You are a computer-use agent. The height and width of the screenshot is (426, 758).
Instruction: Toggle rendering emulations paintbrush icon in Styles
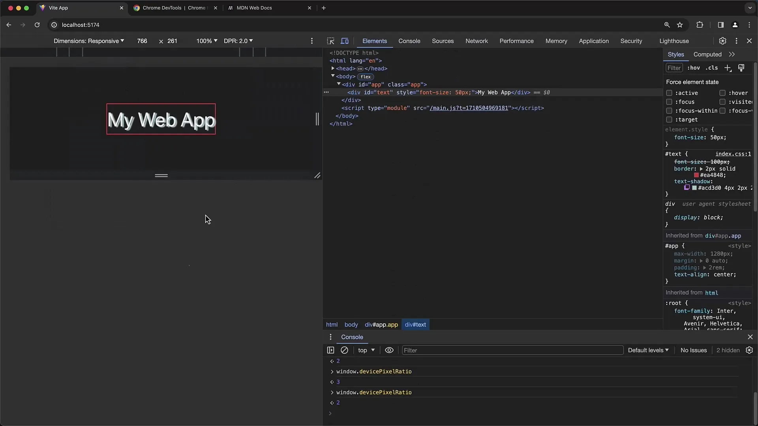point(741,68)
